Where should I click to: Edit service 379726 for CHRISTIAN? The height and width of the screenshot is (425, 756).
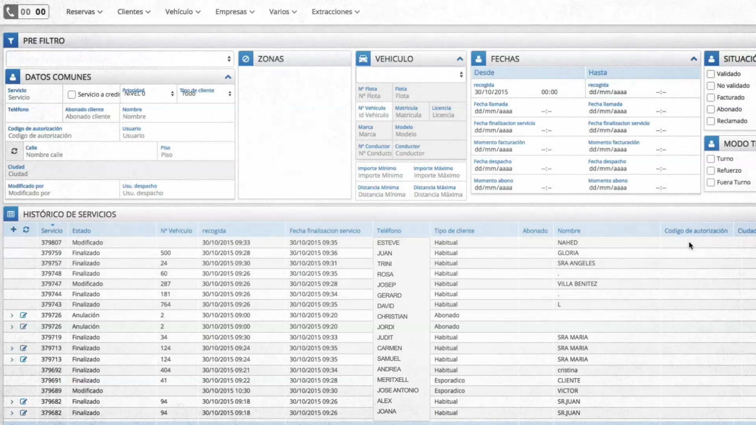pos(24,315)
